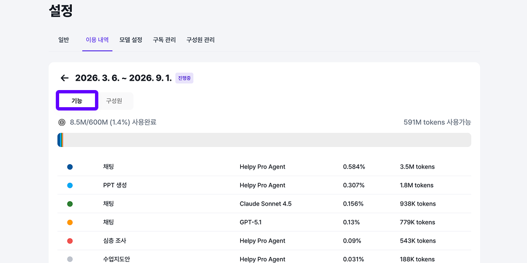
Task: Click the dark blue dot for Helpy Pro Agent 채팅
Action: point(70,167)
